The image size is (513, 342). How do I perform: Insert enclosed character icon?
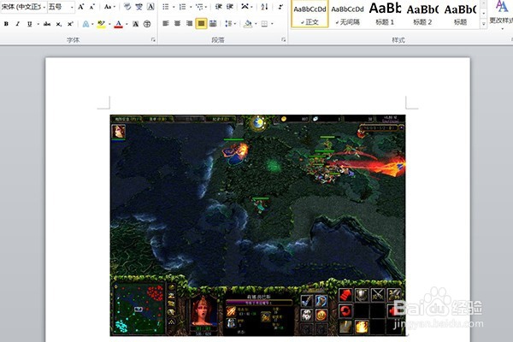tap(147, 24)
